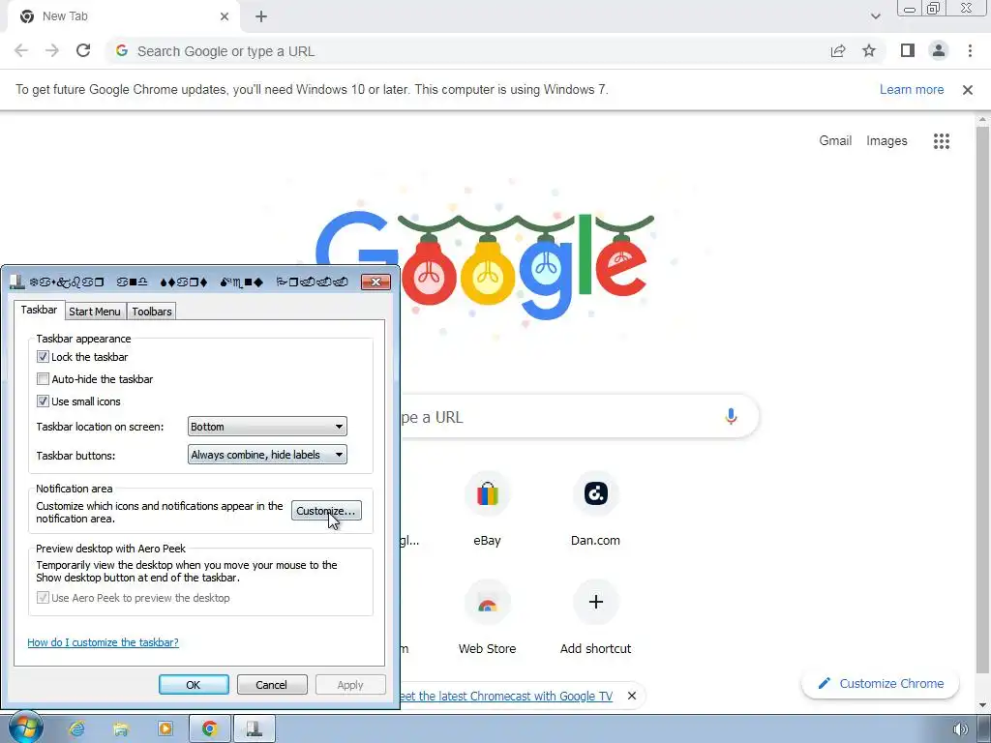Open Windows Explorer from taskbar
The width and height of the screenshot is (991, 743).
(121, 729)
